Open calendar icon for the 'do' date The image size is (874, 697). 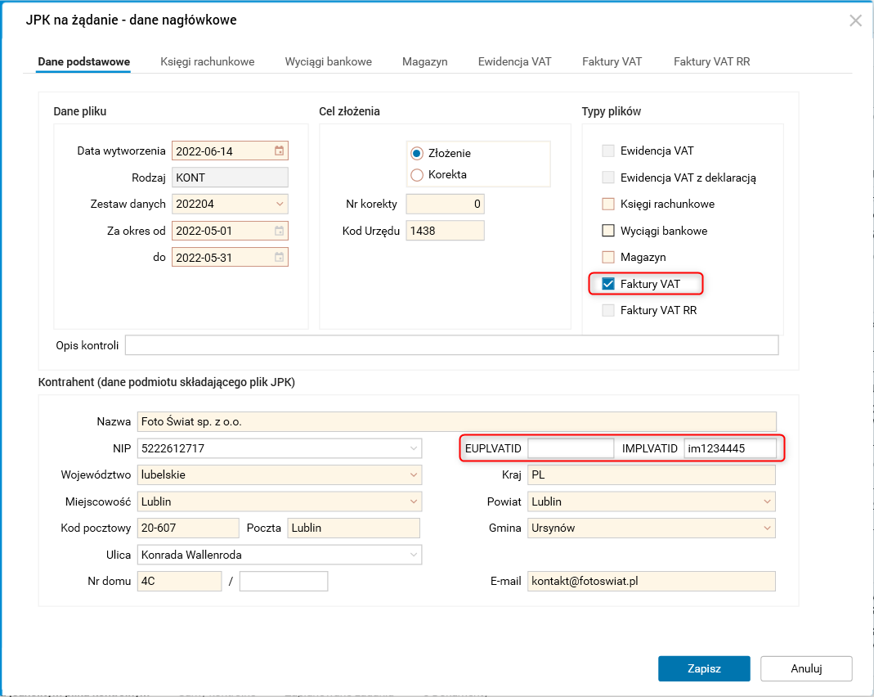click(279, 257)
